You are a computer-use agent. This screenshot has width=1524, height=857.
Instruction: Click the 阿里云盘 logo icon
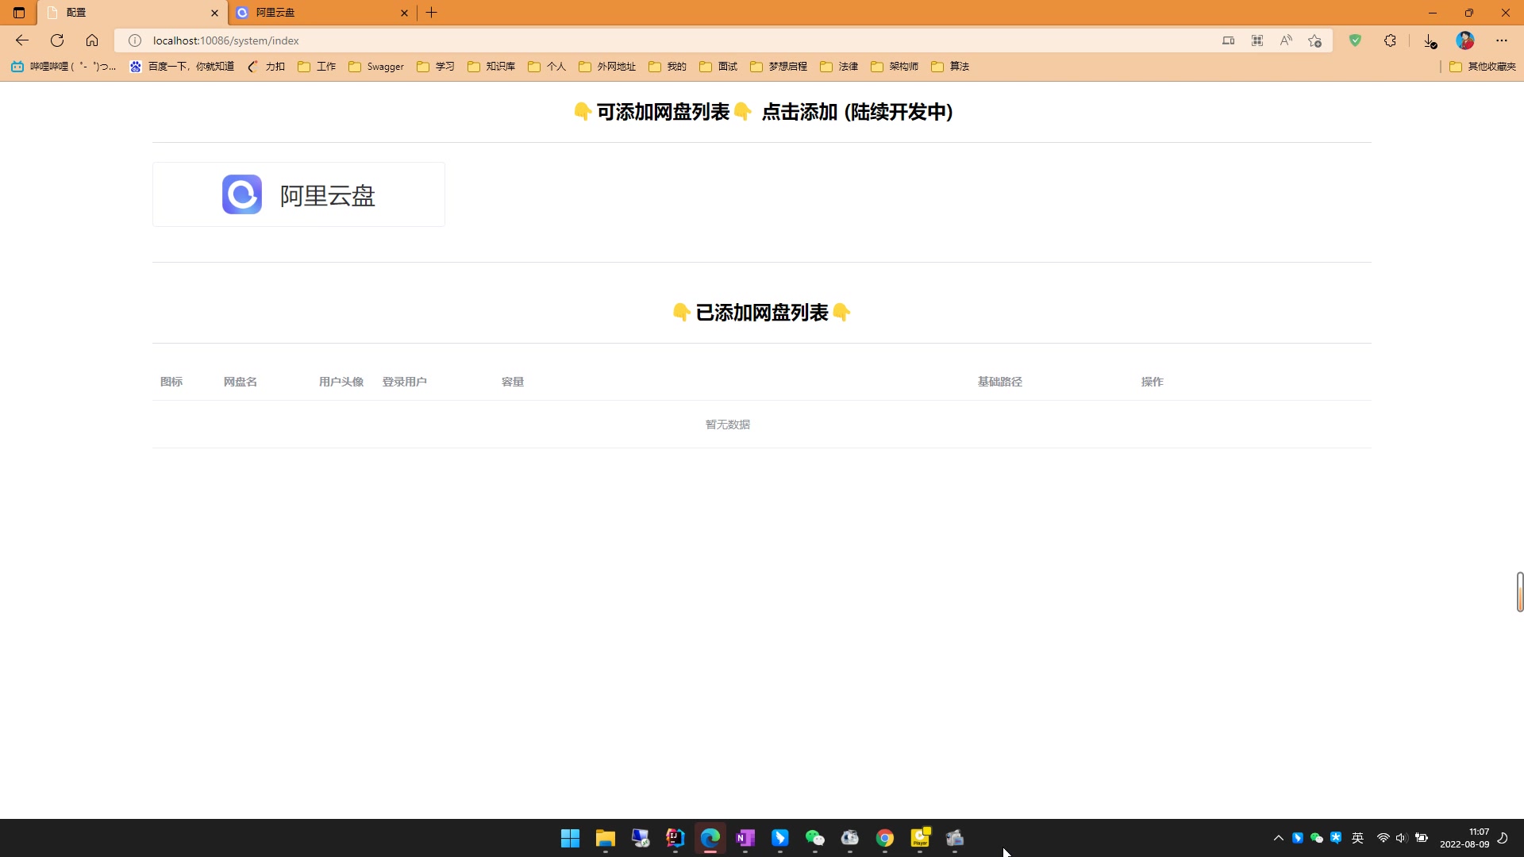(x=241, y=194)
